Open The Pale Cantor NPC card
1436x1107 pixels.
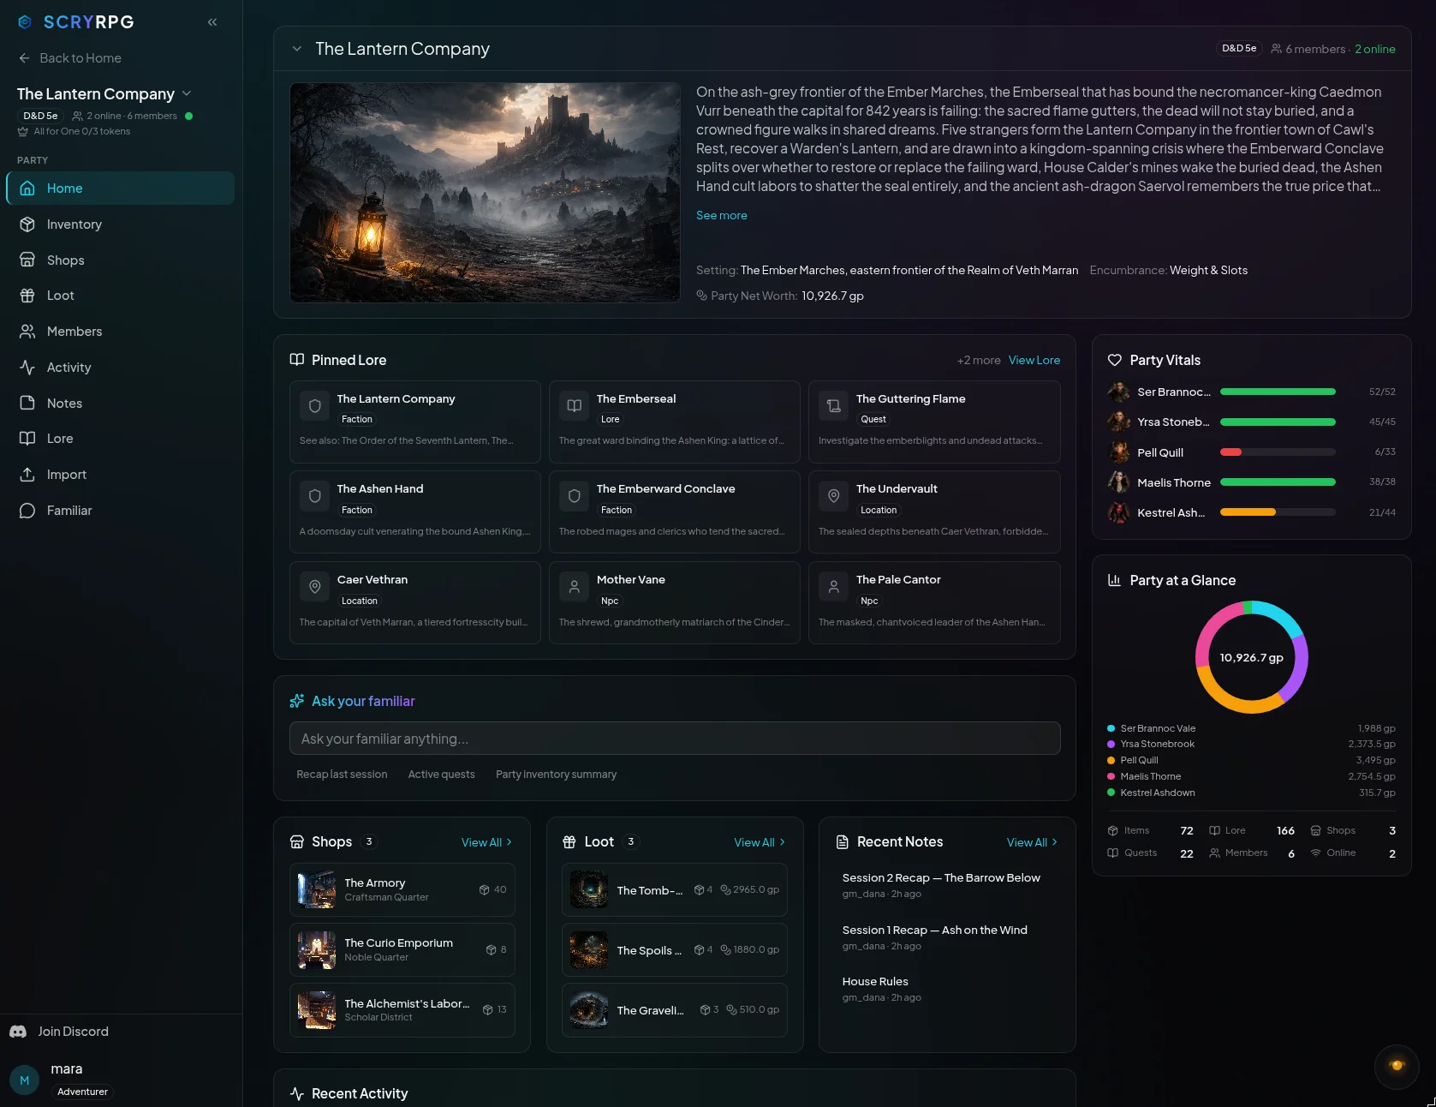click(934, 603)
